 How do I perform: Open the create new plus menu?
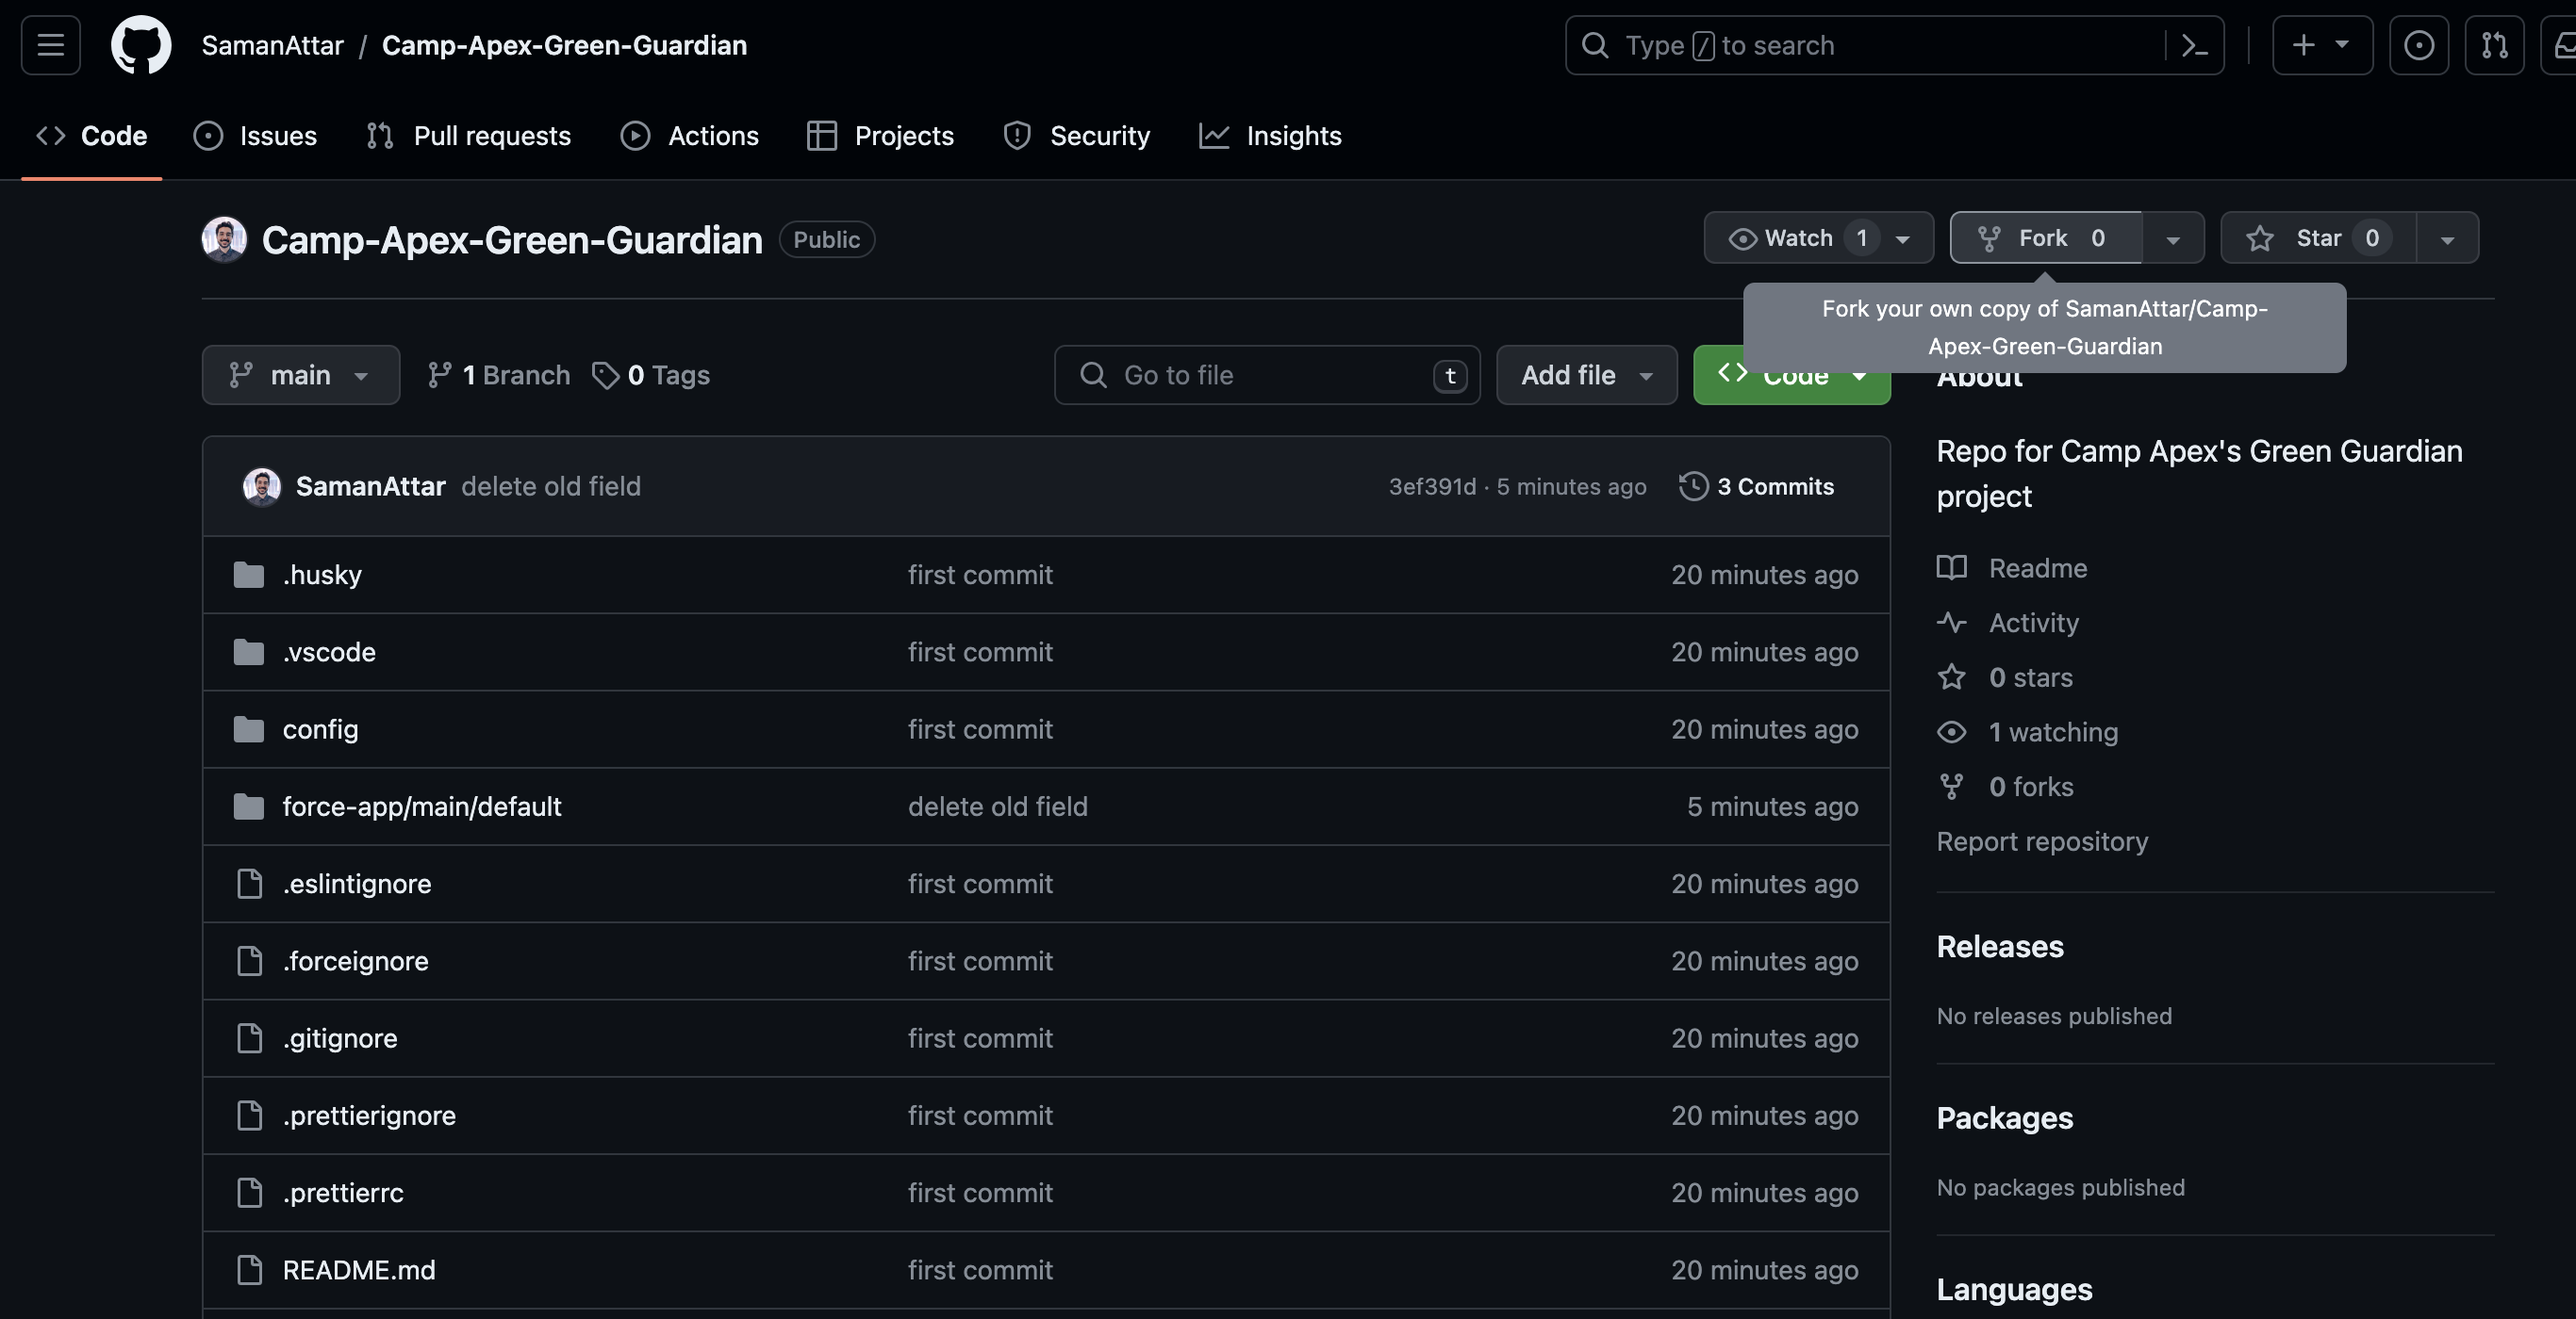[2322, 45]
